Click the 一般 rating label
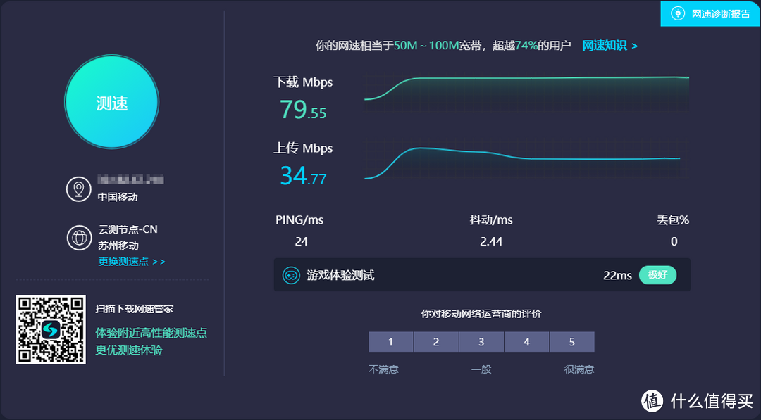This screenshot has width=761, height=420. 481,369
